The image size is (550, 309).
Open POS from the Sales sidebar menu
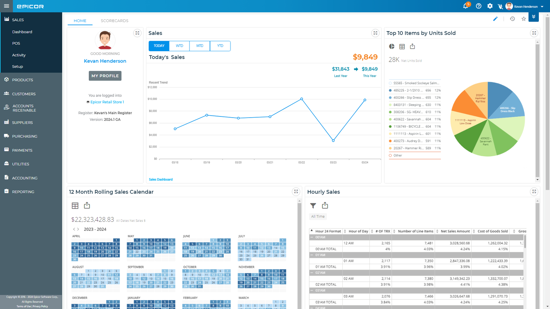[x=16, y=43]
